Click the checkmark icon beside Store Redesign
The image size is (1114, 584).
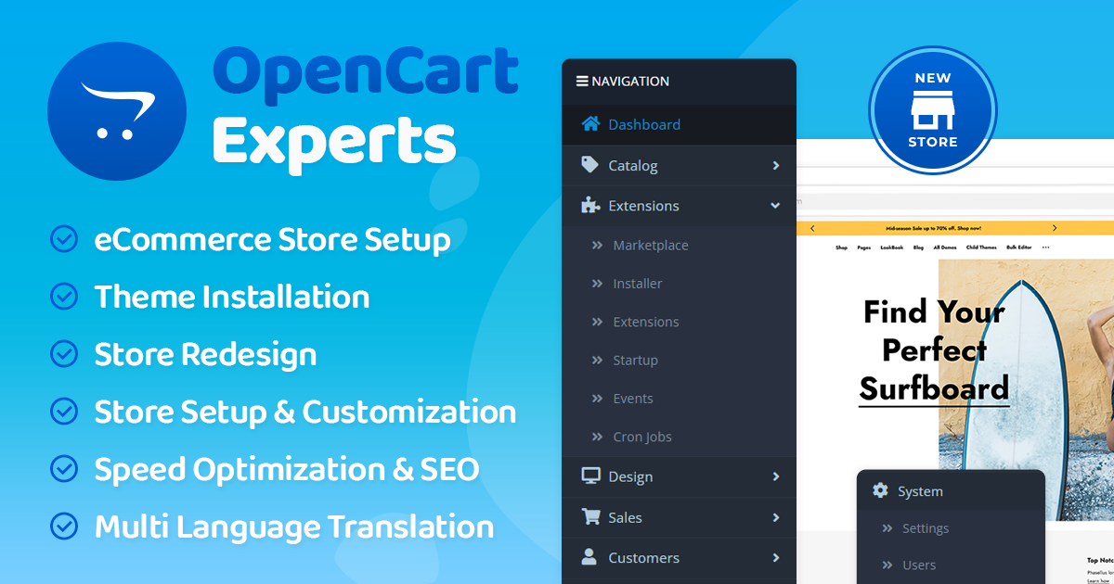[63, 354]
